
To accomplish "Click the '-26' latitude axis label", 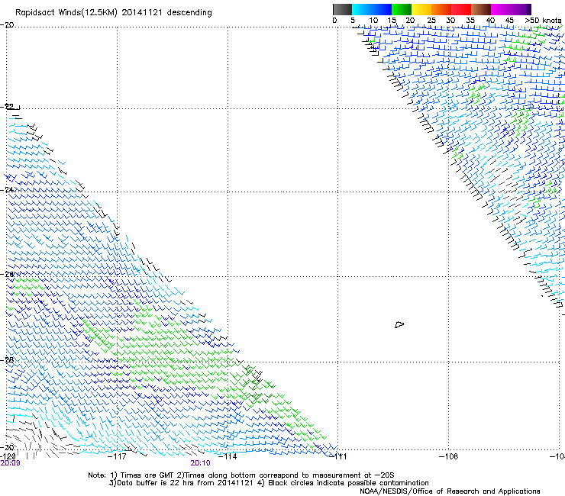I will tap(8, 275).
